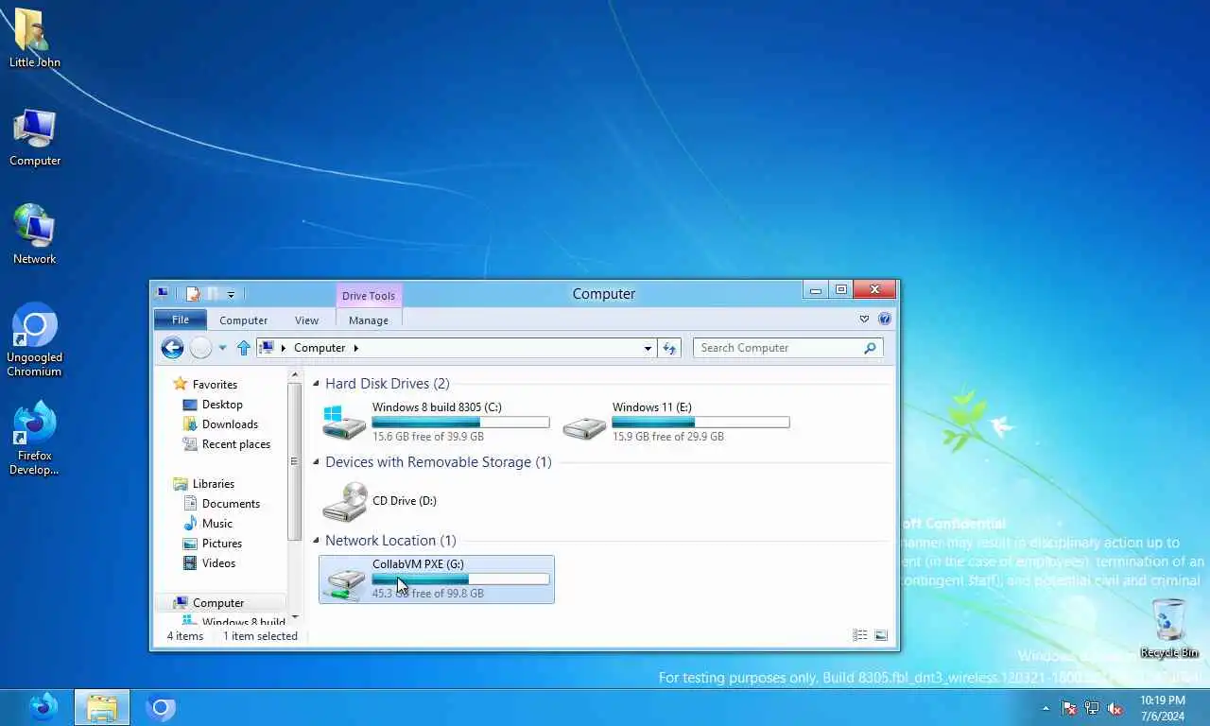Click Libraries in the navigation pane
This screenshot has height=726, width=1210.
(214, 484)
